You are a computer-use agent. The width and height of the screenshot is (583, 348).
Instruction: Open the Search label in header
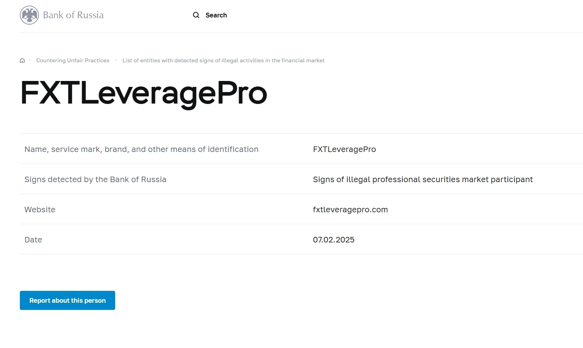216,15
